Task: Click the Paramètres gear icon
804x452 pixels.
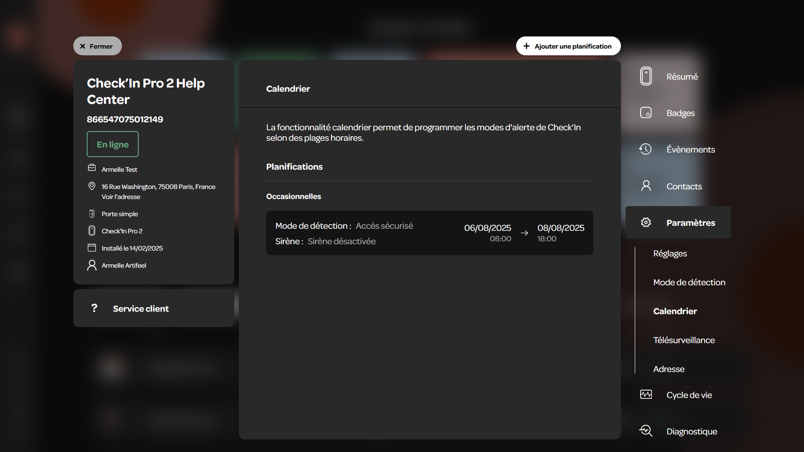Action: point(646,222)
